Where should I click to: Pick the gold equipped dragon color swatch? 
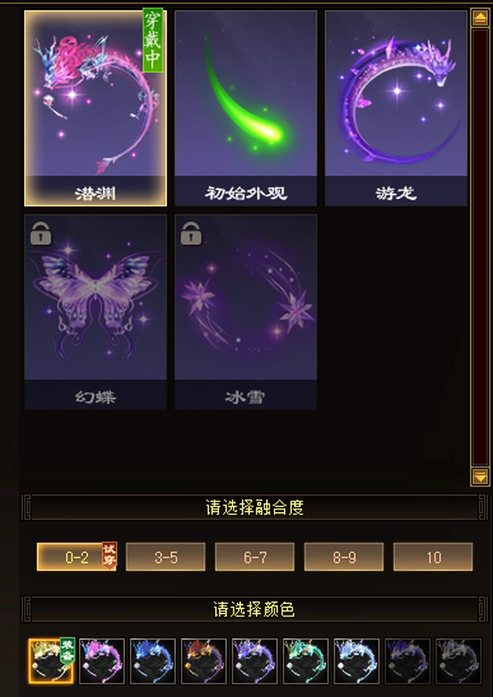click(51, 661)
